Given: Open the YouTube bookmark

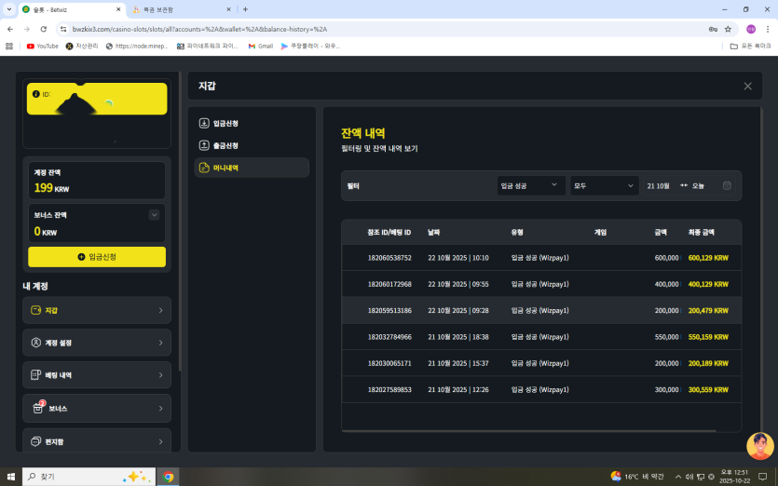Looking at the screenshot, I should coord(42,46).
